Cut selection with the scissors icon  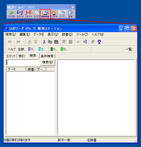[x=44, y=42]
